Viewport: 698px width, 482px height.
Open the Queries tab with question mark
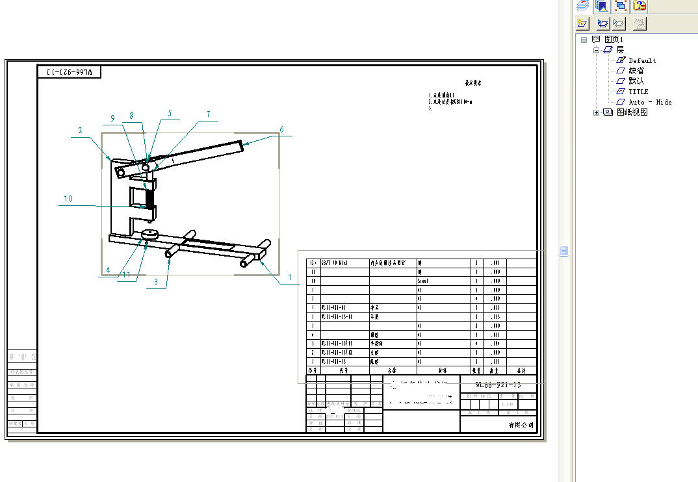tap(640, 5)
